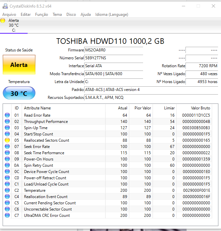Viewport: 221px width, 231px height.
Task: Click the supported features S.M.A.R.T., APM, NCQ
Action: pyautogui.click(x=151, y=98)
